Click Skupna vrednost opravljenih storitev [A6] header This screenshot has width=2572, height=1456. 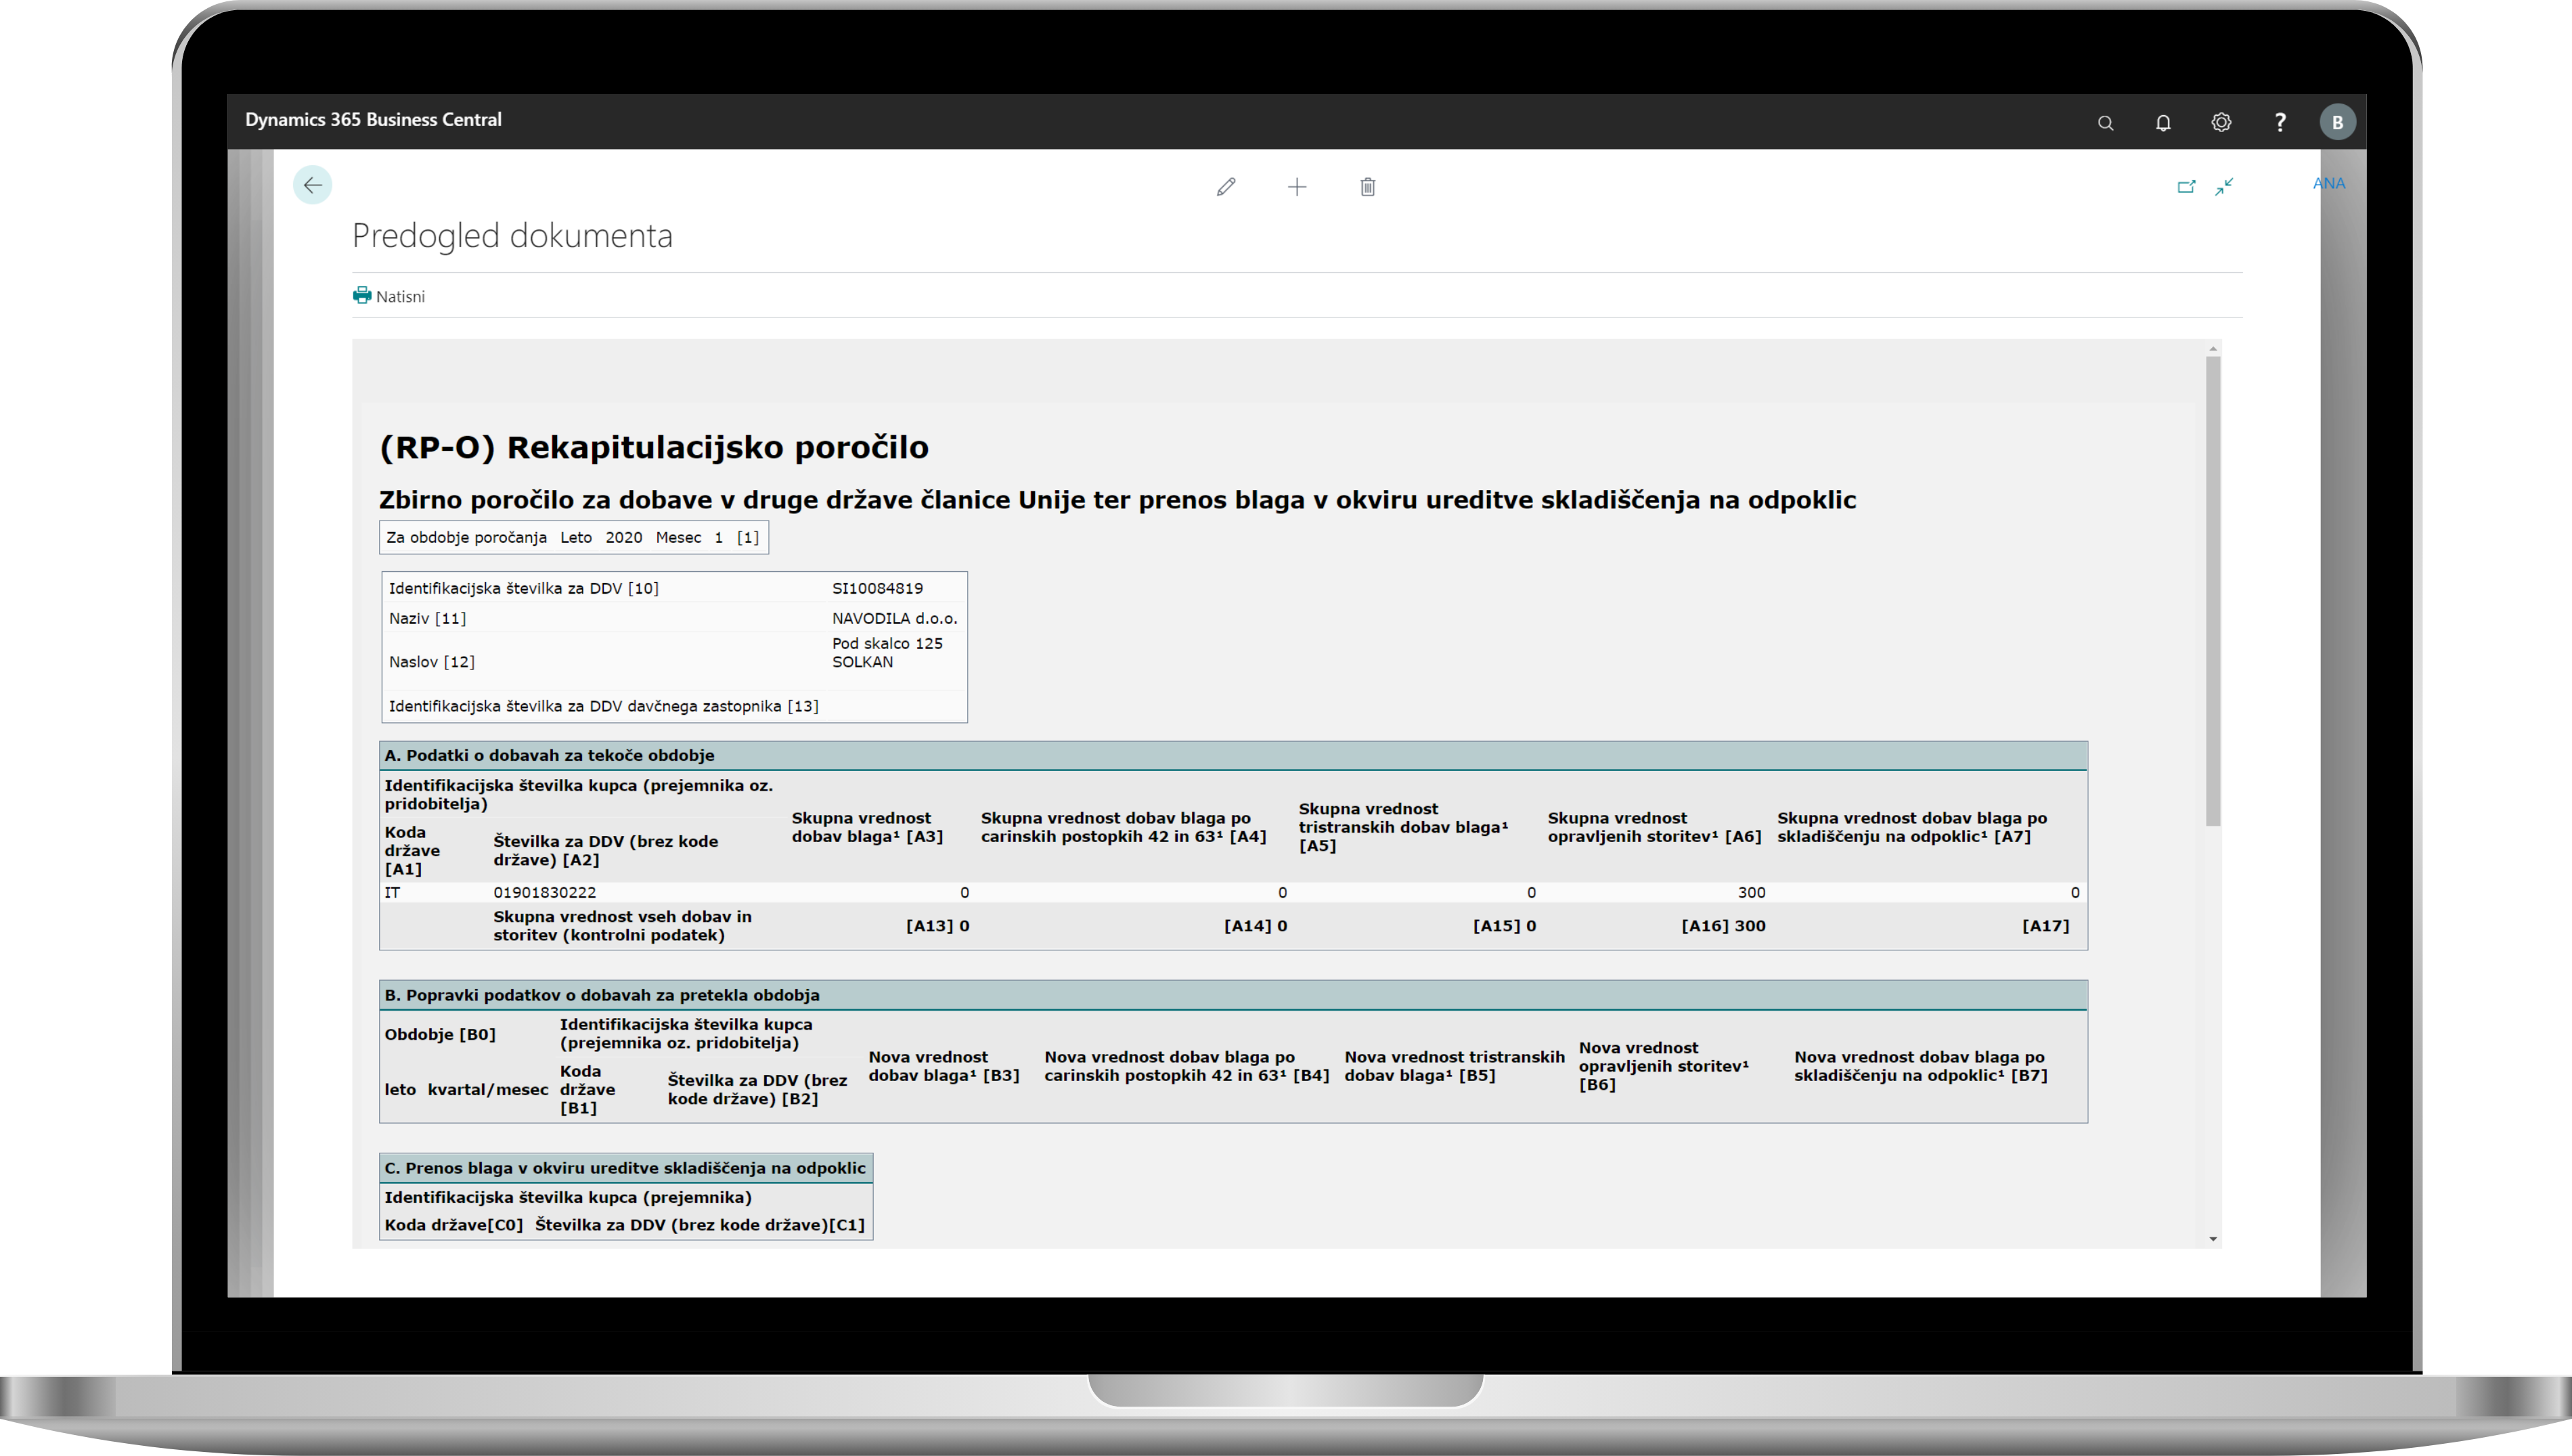(1654, 827)
